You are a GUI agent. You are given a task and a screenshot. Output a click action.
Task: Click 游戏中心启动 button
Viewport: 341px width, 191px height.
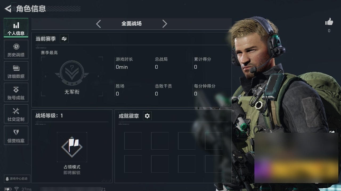pos(17,179)
